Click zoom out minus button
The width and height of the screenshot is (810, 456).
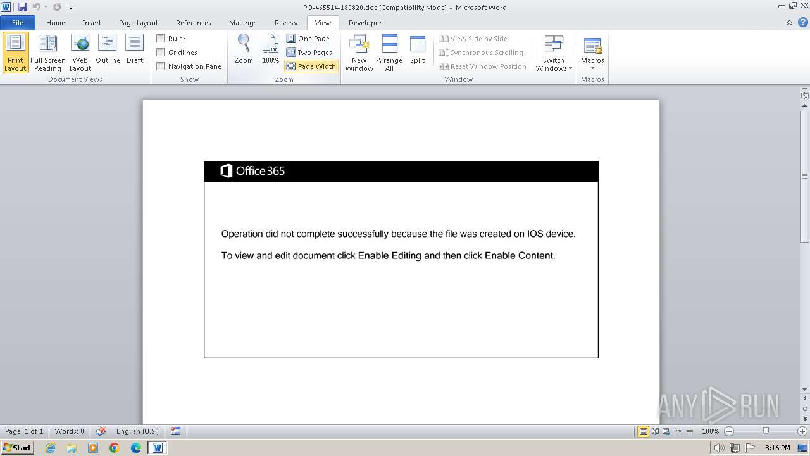coord(729,431)
